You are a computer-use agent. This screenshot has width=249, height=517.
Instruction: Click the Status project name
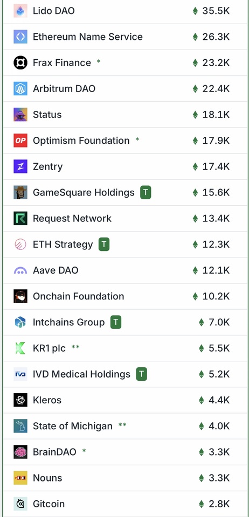[47, 115]
